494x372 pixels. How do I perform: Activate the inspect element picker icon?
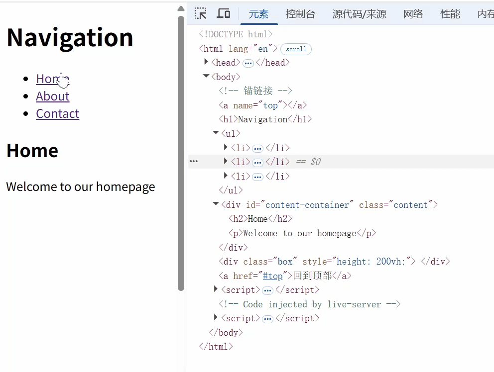coord(200,13)
